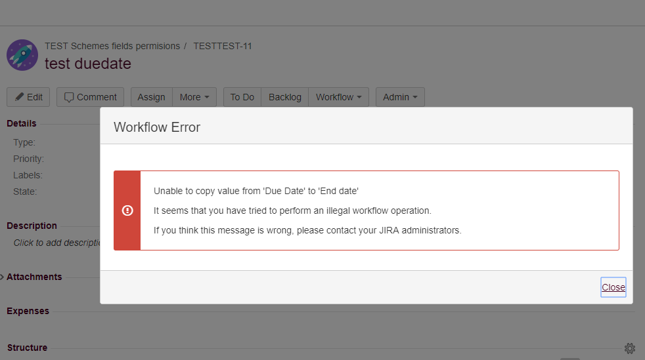The image size is (645, 360).
Task: Click the red error exclamation icon
Action: pyautogui.click(x=127, y=210)
